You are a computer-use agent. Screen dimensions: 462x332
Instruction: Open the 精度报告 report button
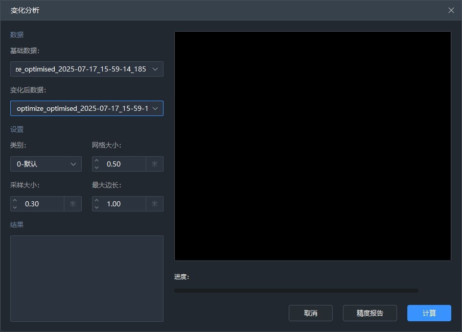coord(369,313)
